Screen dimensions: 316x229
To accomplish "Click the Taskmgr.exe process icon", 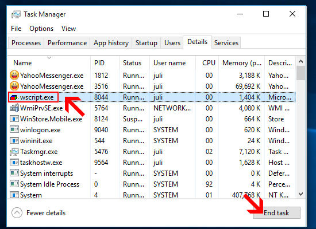I will coord(14,152).
